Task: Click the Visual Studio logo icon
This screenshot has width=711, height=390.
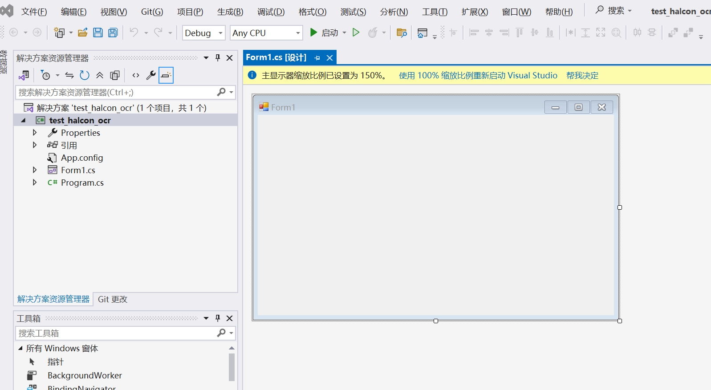Action: tap(7, 11)
